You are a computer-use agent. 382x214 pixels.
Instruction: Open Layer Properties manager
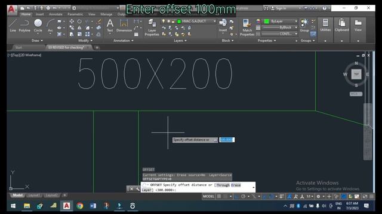click(152, 27)
